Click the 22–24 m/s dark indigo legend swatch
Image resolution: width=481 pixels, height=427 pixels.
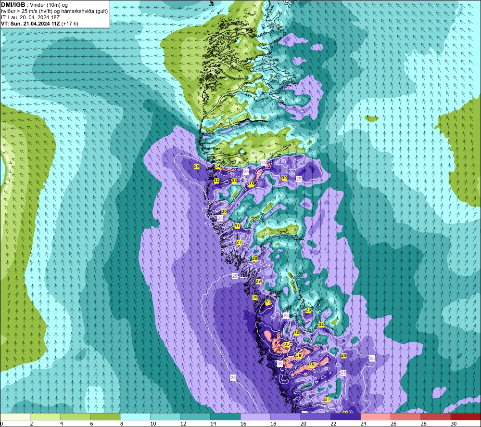coord(346,417)
